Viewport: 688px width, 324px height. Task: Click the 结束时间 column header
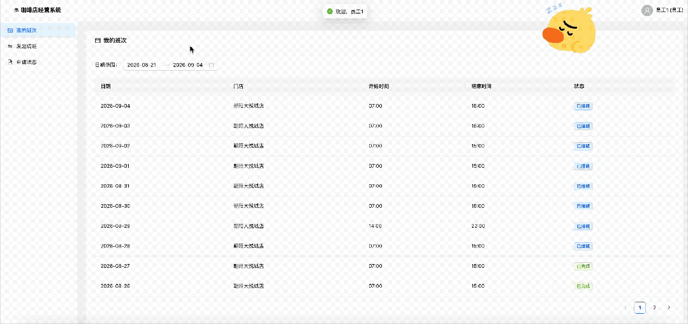(x=481, y=86)
